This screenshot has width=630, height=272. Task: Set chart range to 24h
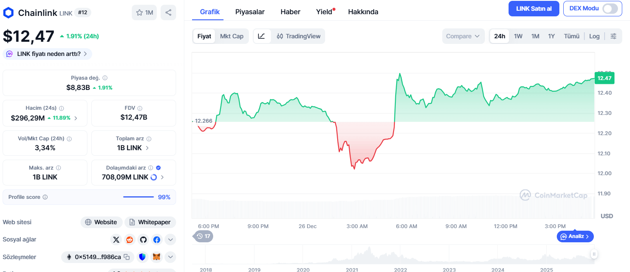point(500,36)
